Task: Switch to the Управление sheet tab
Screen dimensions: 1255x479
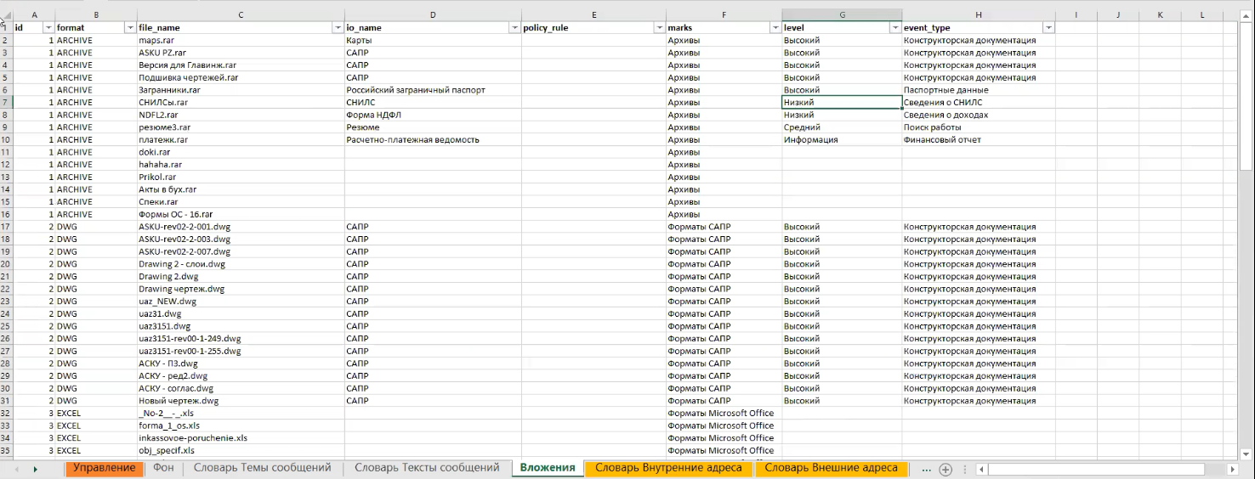Action: 104,468
